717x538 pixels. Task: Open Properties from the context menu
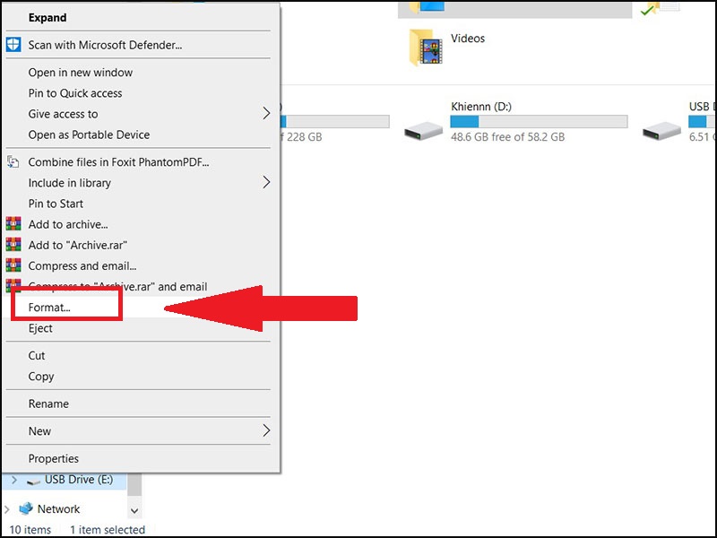click(54, 458)
